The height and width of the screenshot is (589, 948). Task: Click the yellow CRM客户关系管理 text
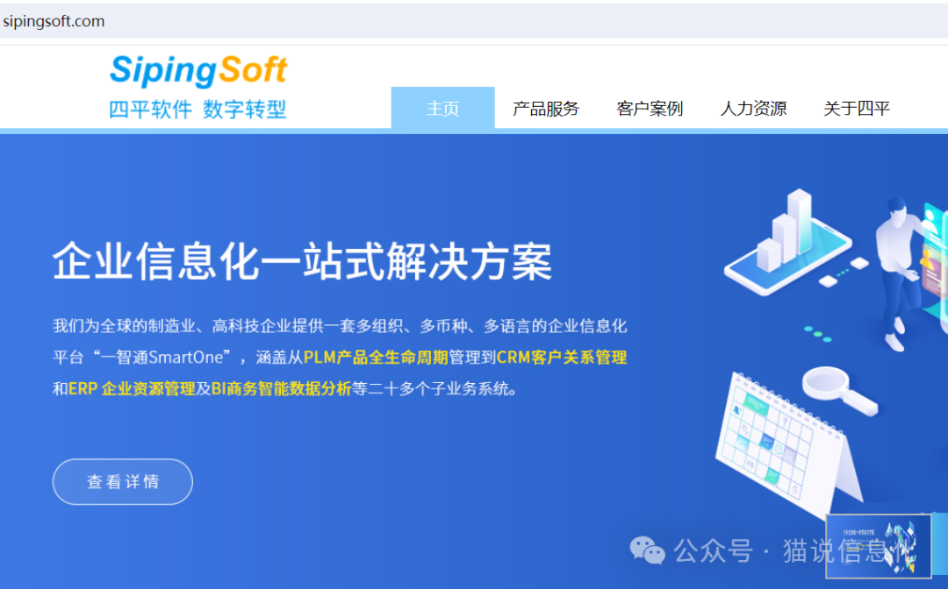coord(562,358)
